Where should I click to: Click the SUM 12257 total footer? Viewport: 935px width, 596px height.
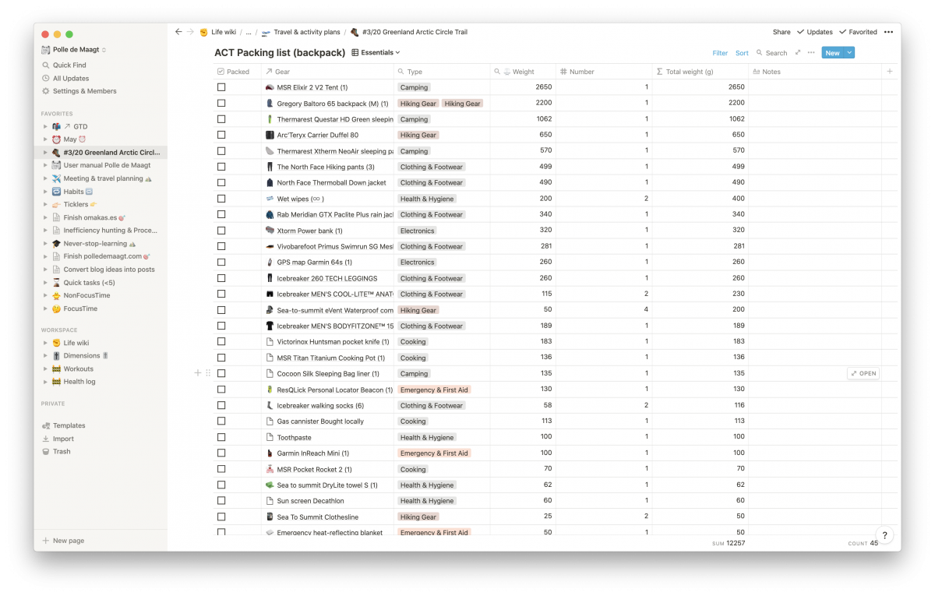[729, 543]
